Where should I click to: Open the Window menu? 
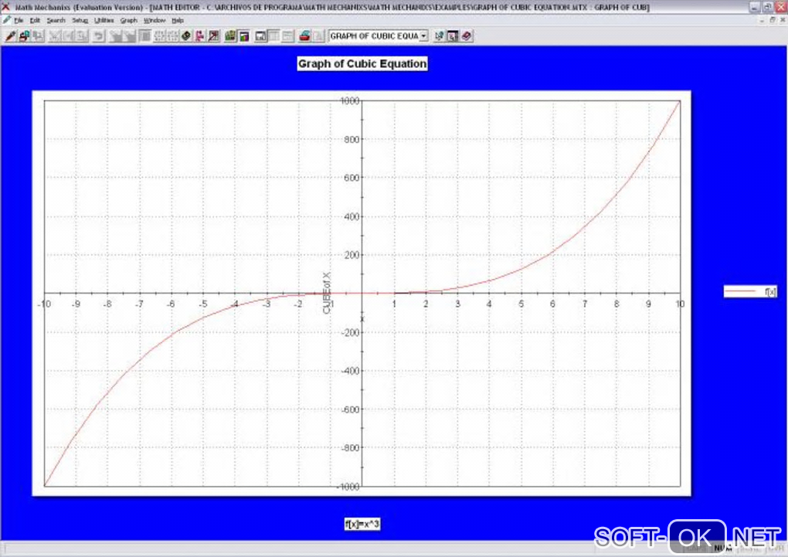tap(155, 21)
